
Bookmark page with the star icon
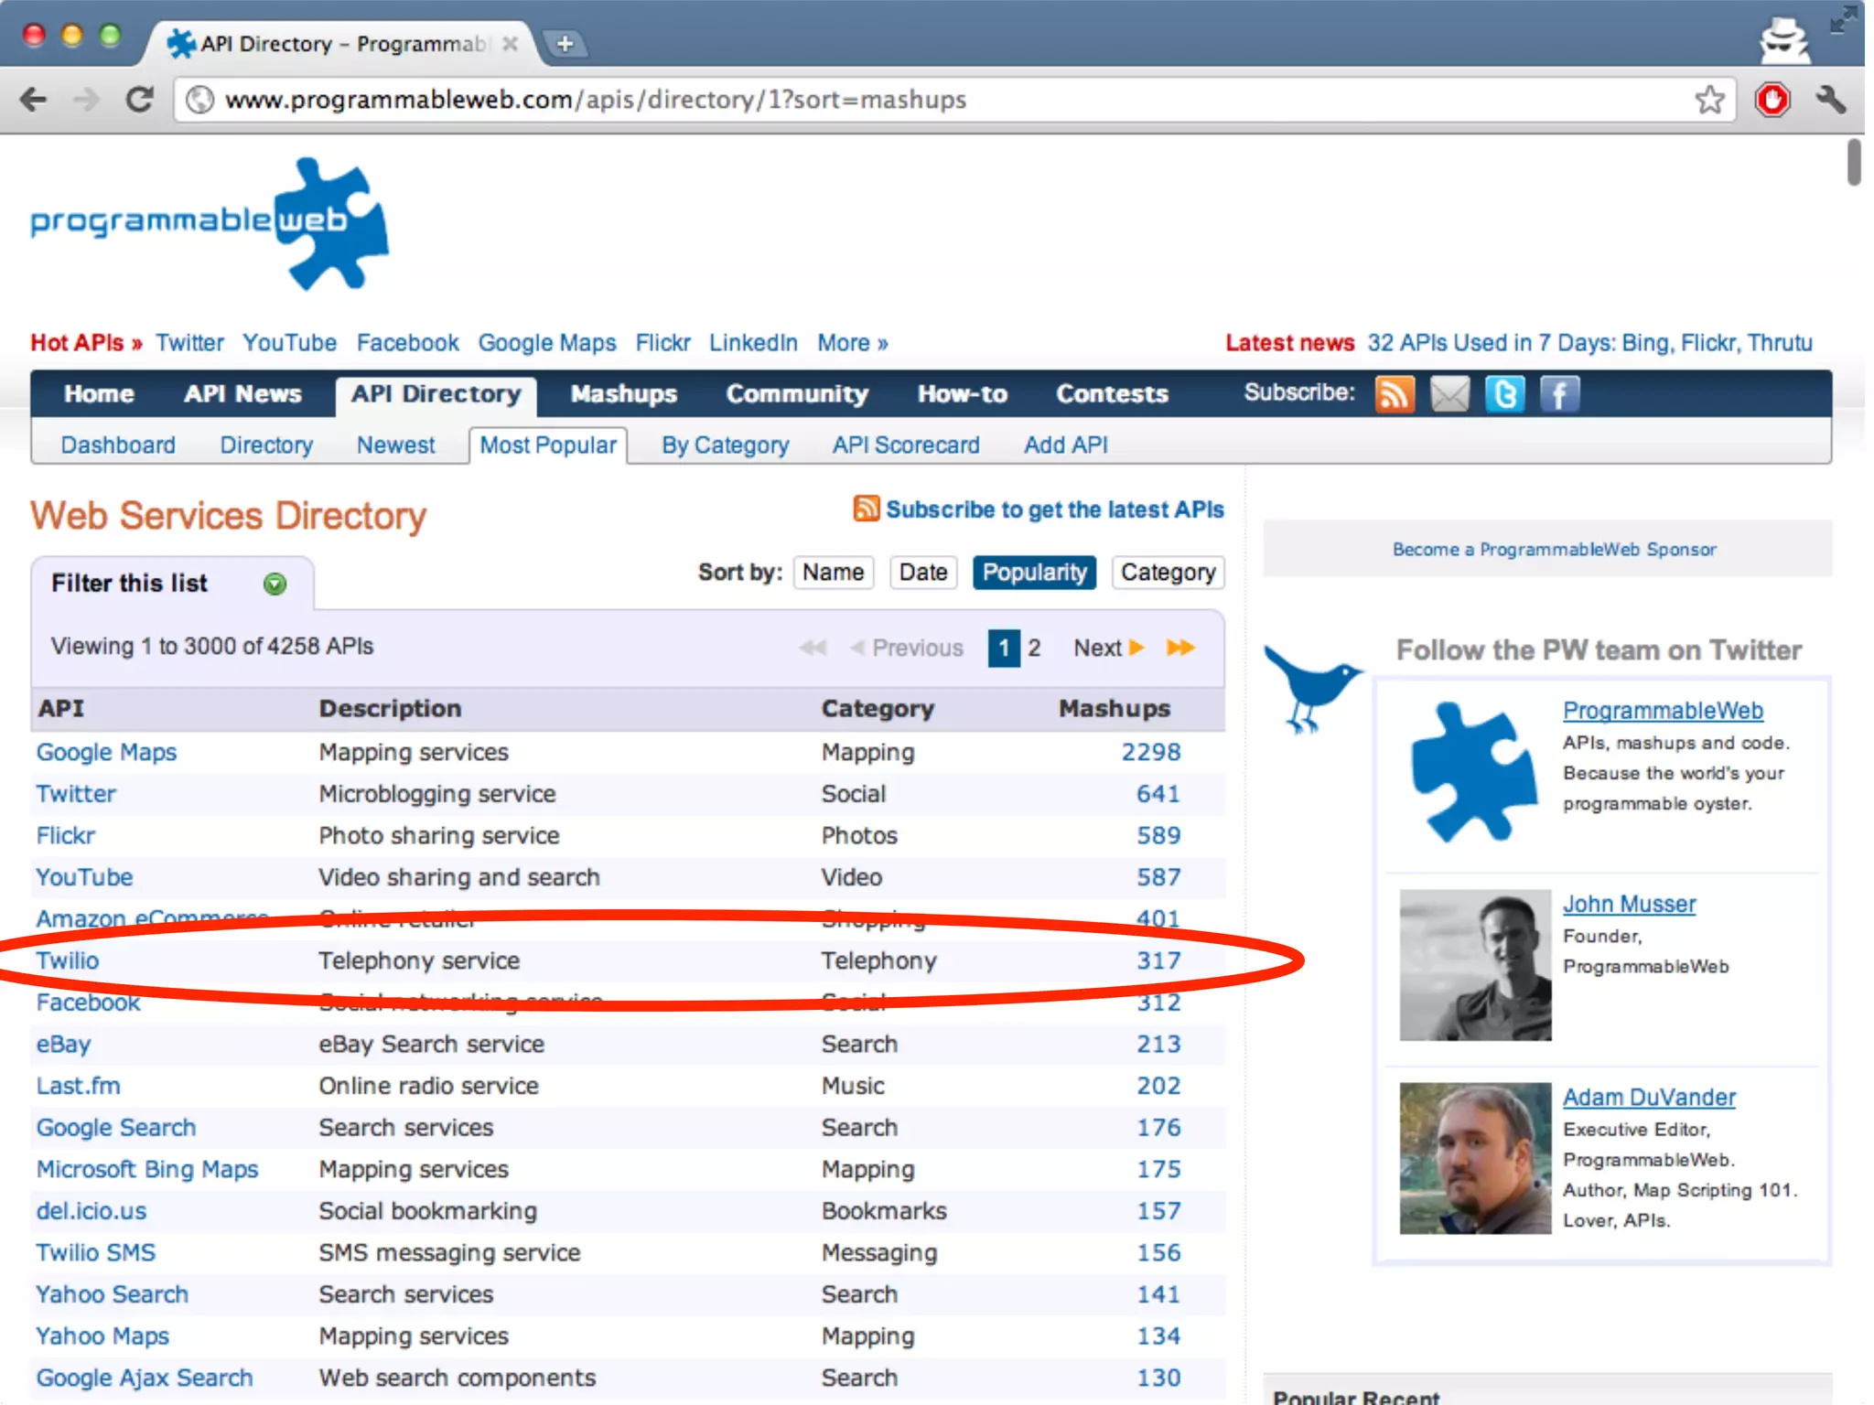pyautogui.click(x=1708, y=99)
